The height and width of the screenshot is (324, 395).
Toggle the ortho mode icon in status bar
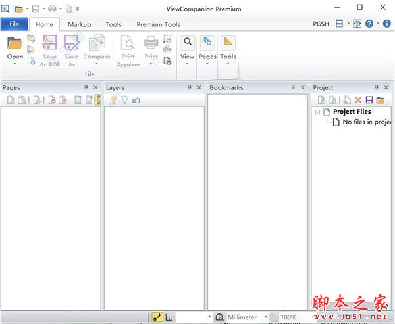pyautogui.click(x=169, y=317)
